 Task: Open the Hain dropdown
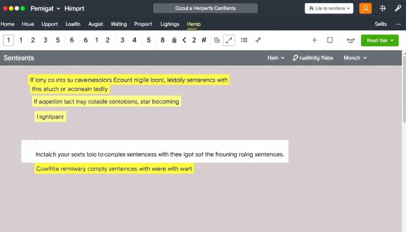pos(276,58)
